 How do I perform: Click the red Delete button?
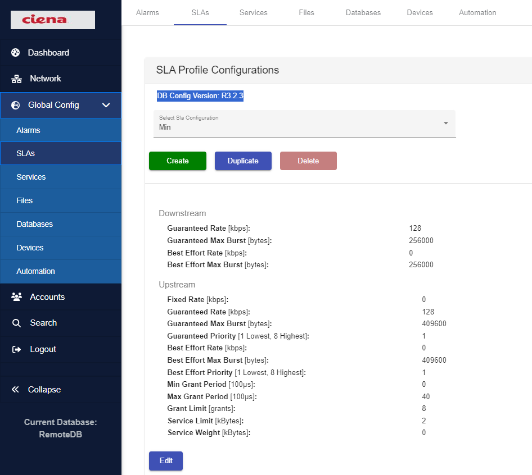(x=308, y=161)
